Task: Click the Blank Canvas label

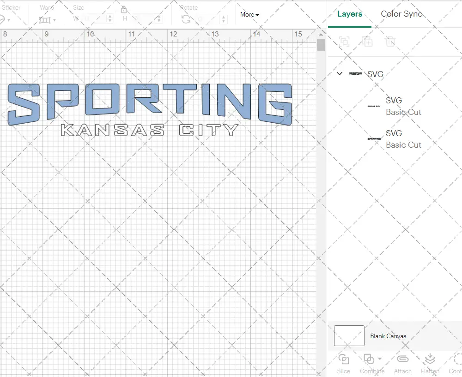Action: [388, 336]
